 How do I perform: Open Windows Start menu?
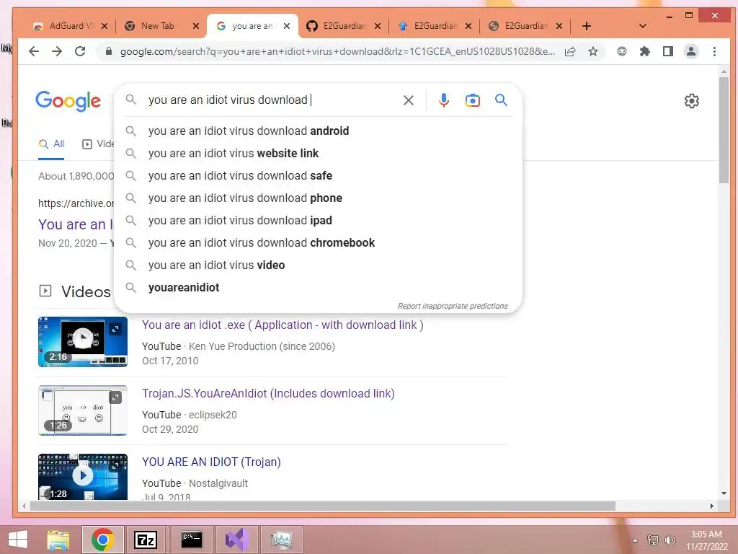click(18, 540)
